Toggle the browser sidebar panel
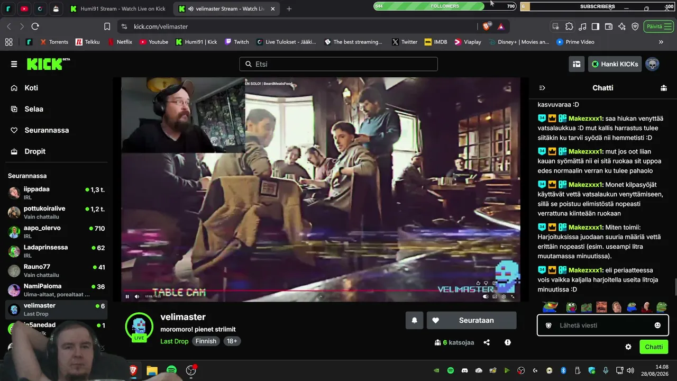The image size is (677, 381). point(596,26)
